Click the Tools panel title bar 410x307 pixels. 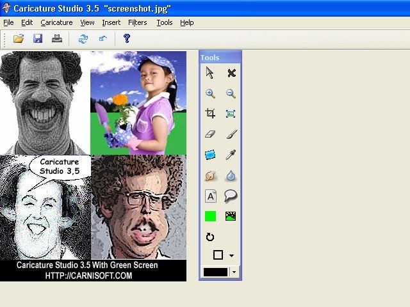click(220, 58)
